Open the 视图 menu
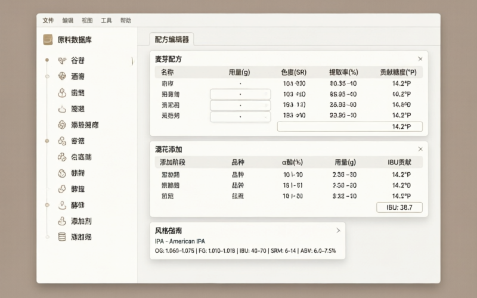This screenshot has height=298, width=477. tap(87, 20)
